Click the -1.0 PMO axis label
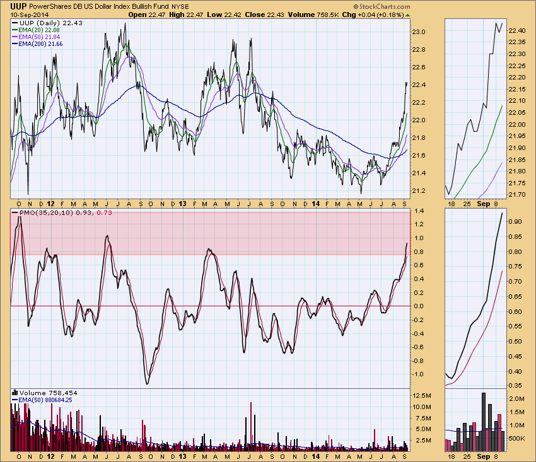536x462 pixels. [x=418, y=374]
